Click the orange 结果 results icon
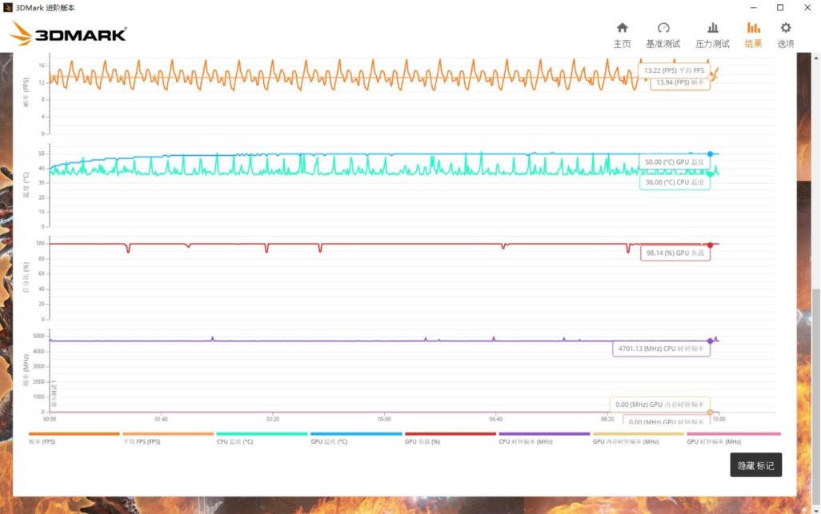This screenshot has height=514, width=821. [752, 32]
